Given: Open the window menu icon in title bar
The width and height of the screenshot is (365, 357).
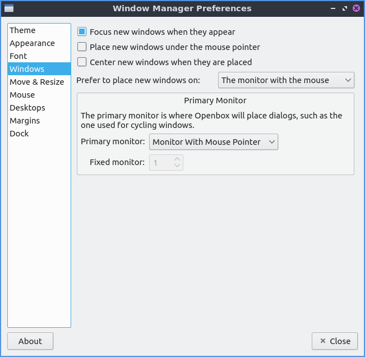Looking at the screenshot, I should (9, 8).
